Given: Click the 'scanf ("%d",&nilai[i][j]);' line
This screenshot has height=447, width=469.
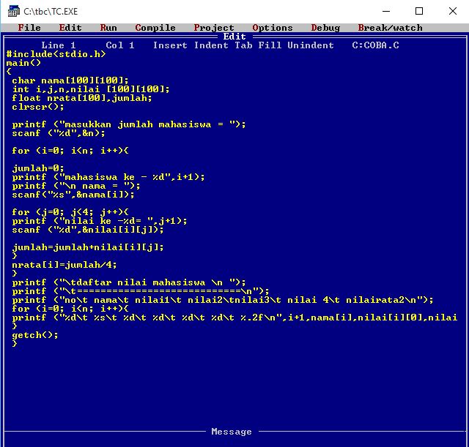Looking at the screenshot, I should pos(88,230).
